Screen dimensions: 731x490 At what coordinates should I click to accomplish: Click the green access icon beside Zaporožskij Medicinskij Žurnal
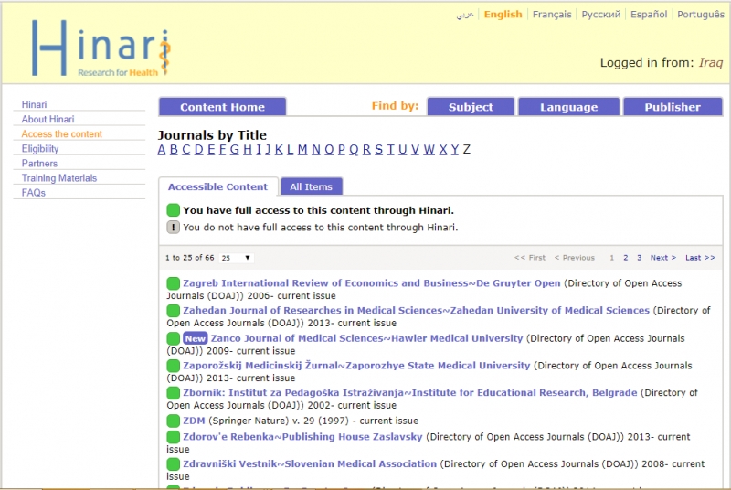(173, 366)
